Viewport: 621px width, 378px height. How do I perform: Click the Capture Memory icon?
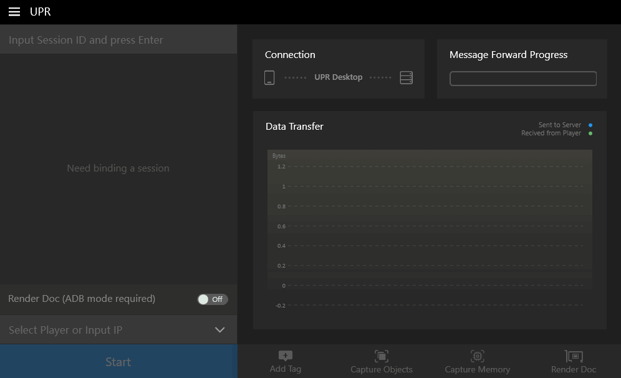(x=477, y=356)
